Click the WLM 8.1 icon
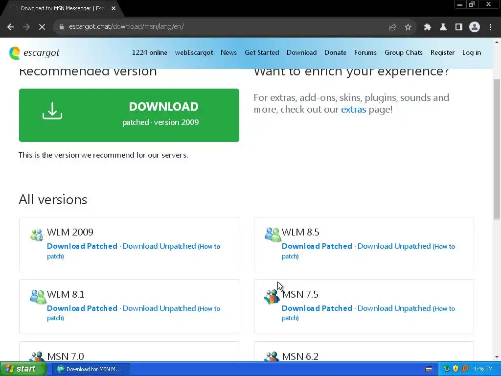Screen dimensions: 501x376 38,297
